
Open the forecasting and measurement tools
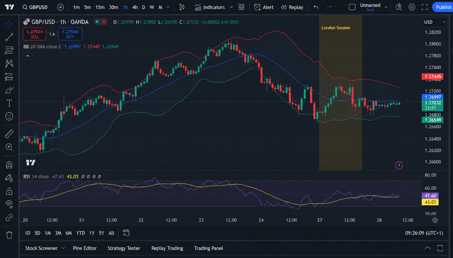(9, 77)
